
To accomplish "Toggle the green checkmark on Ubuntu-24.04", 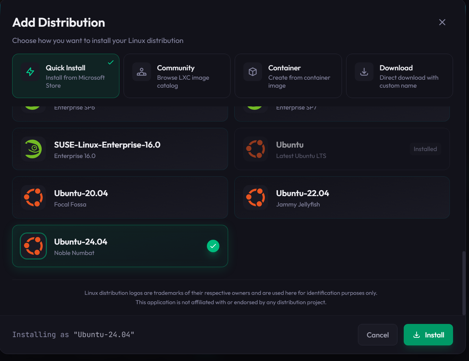I will (x=213, y=246).
